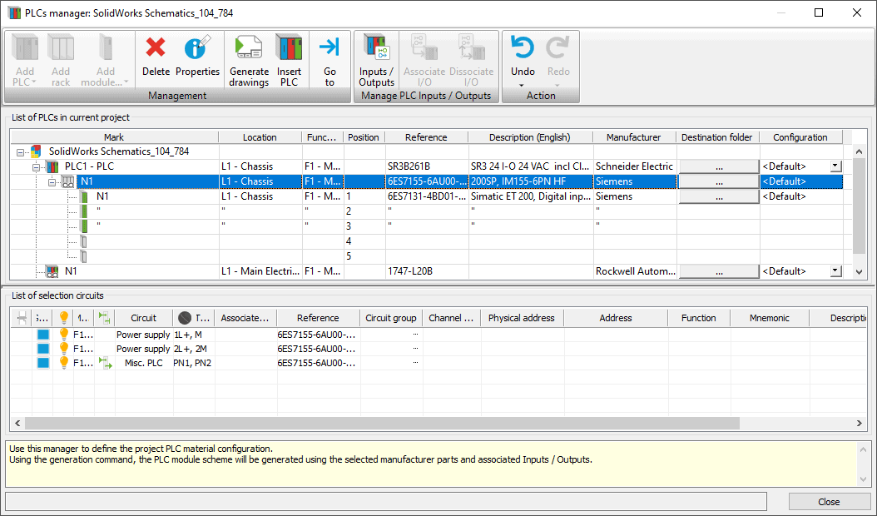Click the Add PLC toolbar icon
Screen dimensions: 877x516
pos(25,47)
